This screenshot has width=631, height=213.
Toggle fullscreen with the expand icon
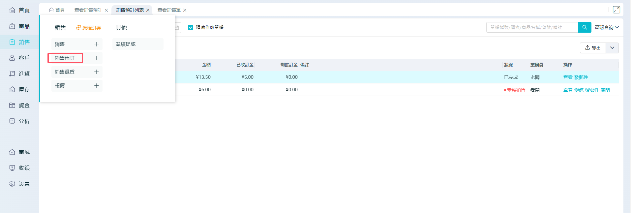coord(616,10)
